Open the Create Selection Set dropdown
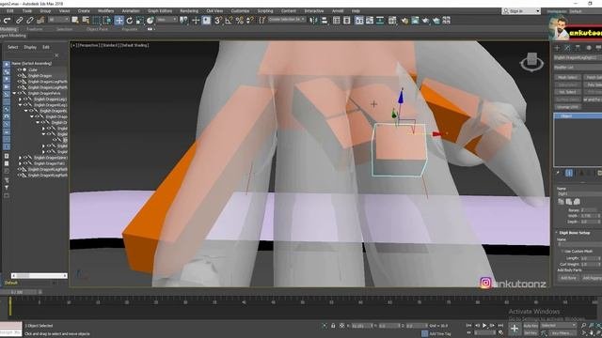602x338 pixels. pyautogui.click(x=287, y=19)
